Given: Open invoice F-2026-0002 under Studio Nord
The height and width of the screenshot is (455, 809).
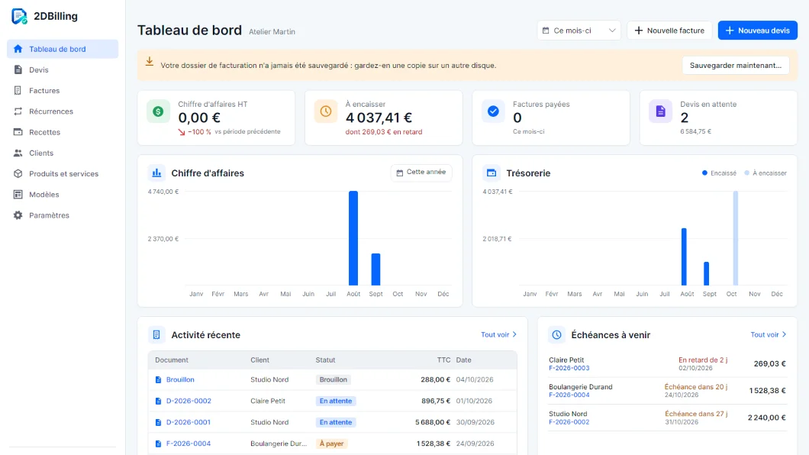Looking at the screenshot, I should [x=569, y=422].
